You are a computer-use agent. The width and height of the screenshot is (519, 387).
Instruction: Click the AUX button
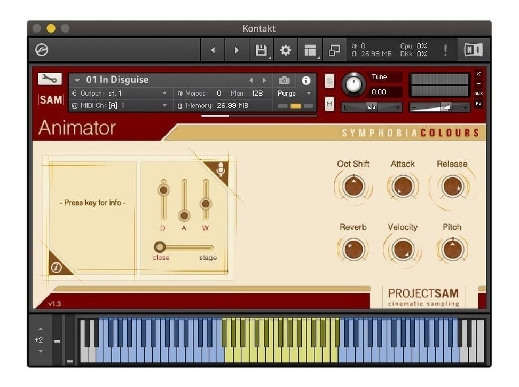478,94
